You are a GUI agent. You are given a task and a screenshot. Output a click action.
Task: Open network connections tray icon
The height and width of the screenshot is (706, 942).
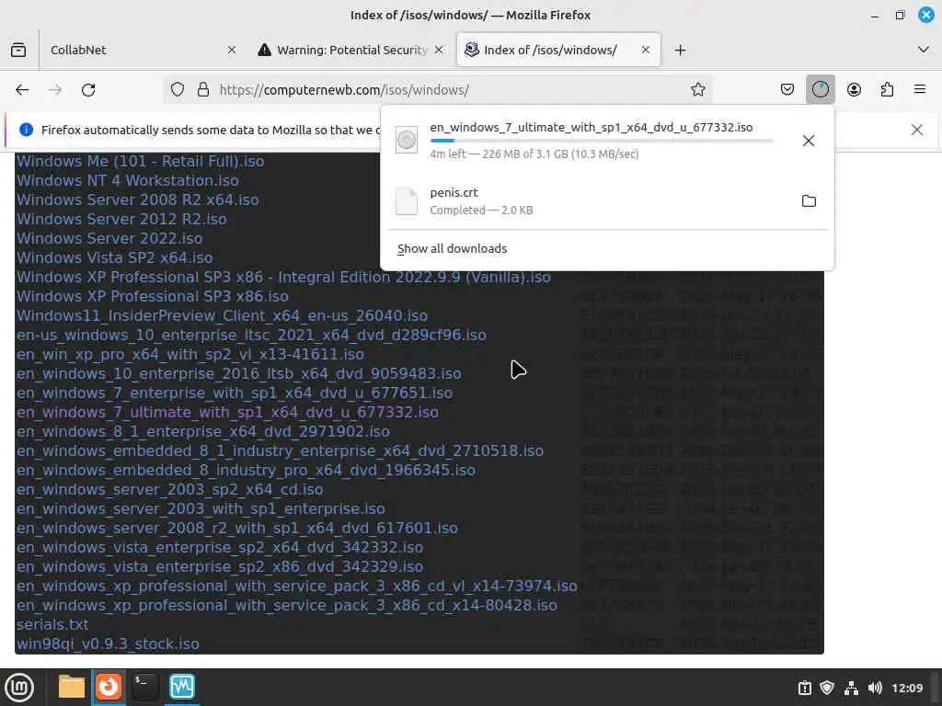point(851,688)
